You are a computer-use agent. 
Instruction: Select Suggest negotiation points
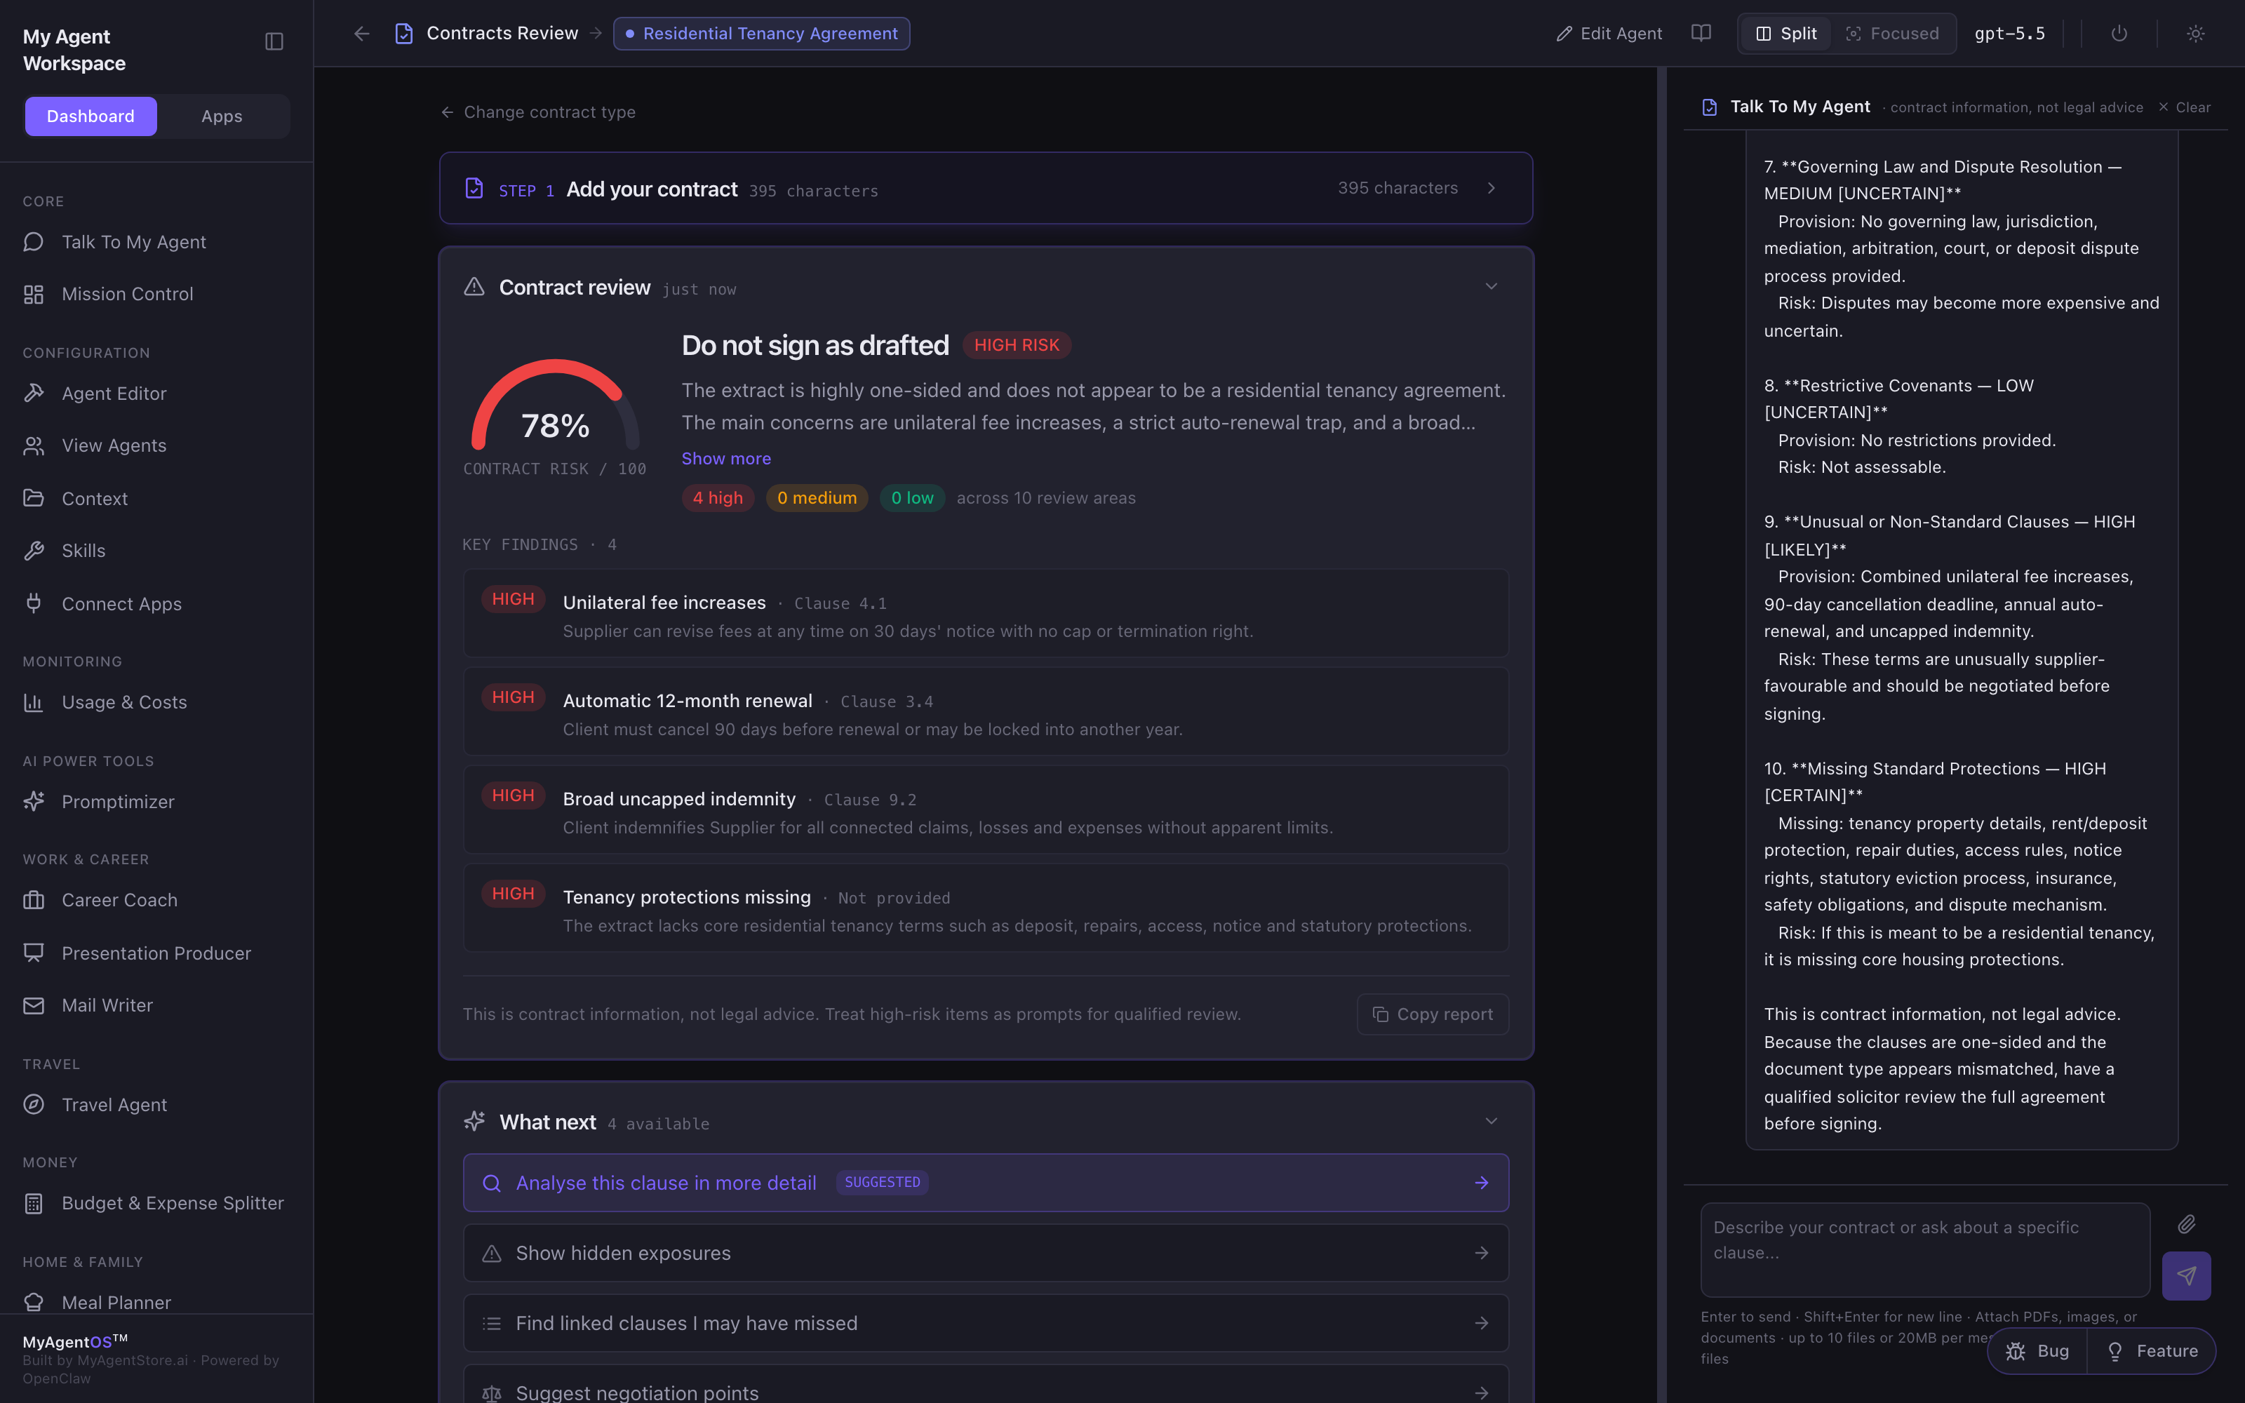pos(985,1385)
